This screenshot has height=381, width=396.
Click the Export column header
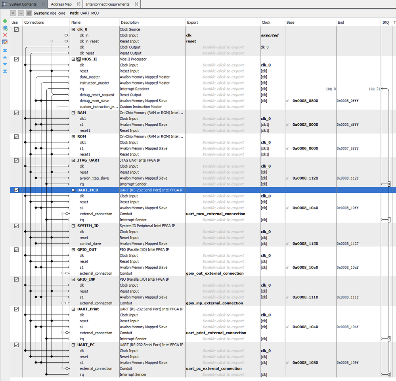[x=223, y=22]
